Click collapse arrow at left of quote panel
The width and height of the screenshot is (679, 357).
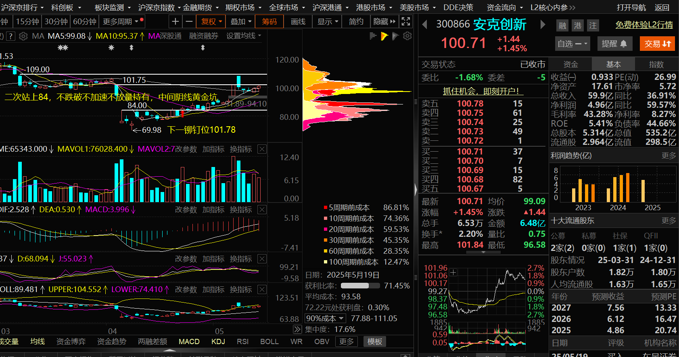(416, 189)
